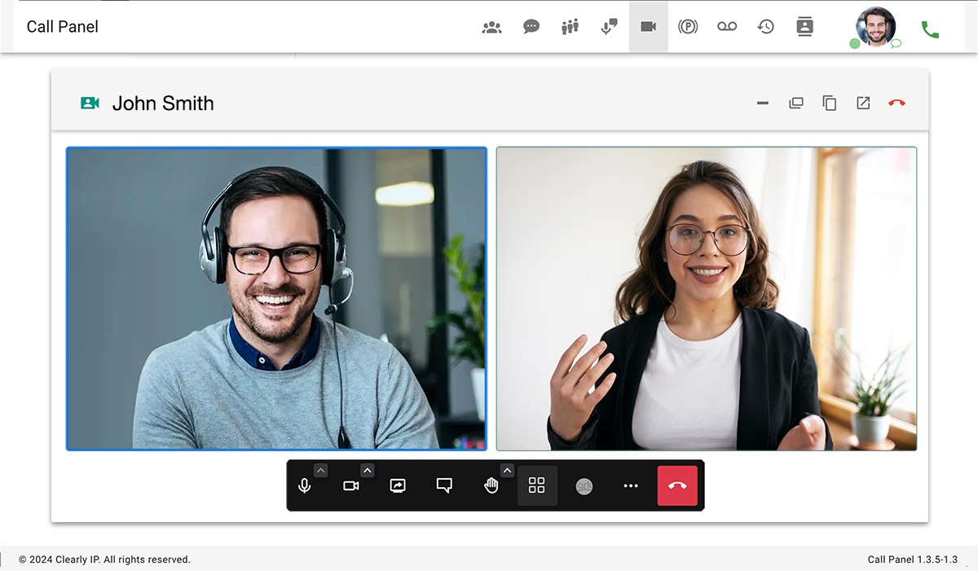Screen dimensions: 978x571
Task: Toggle tile view grid layout
Action: coord(536,485)
